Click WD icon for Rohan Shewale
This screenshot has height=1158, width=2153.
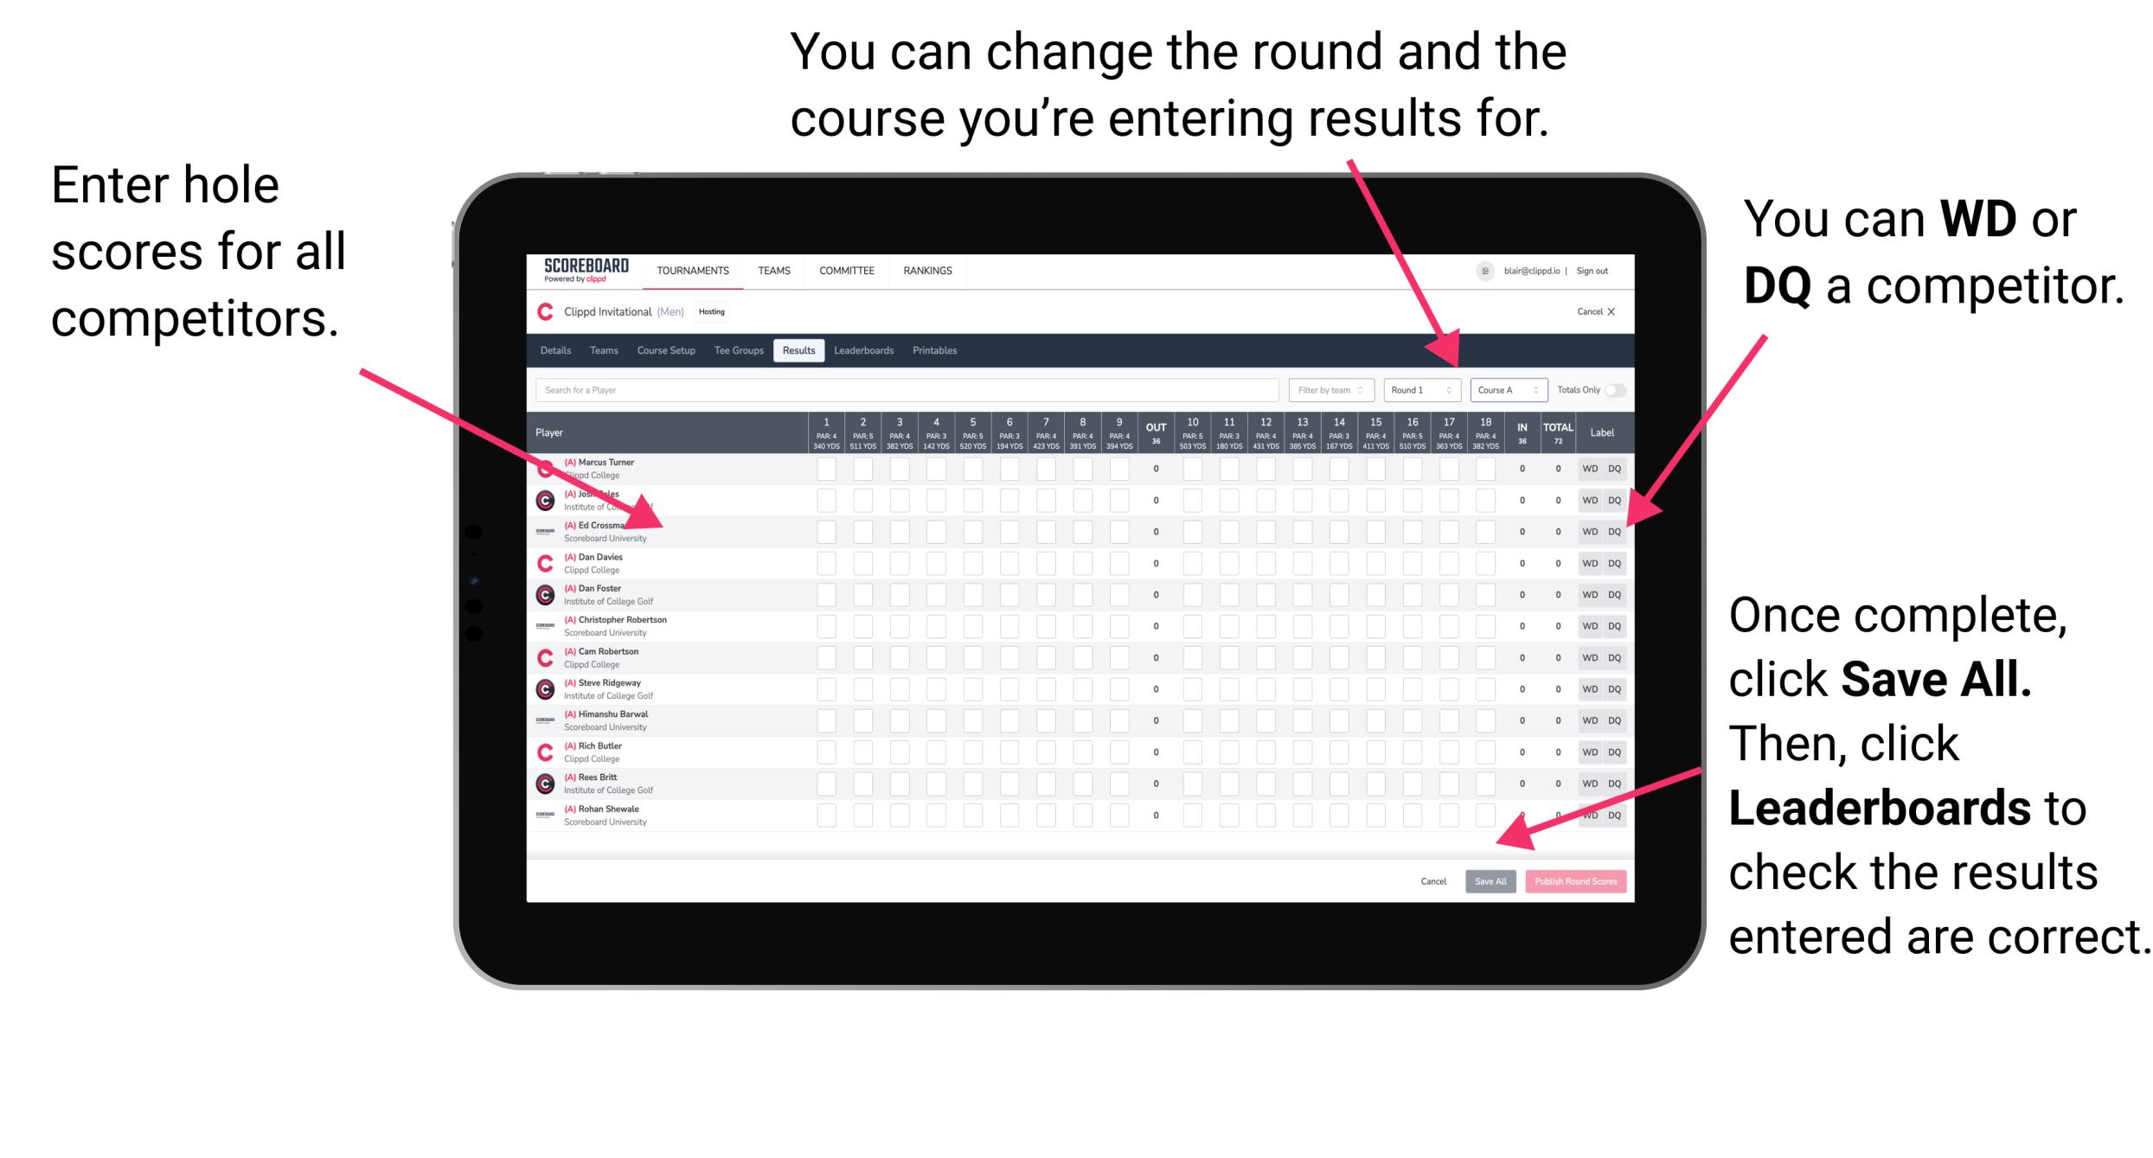[x=1587, y=815]
